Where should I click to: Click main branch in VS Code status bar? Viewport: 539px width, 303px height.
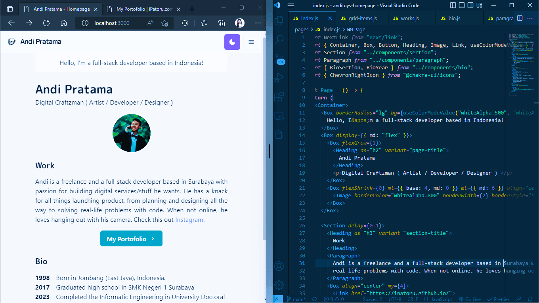point(297,299)
